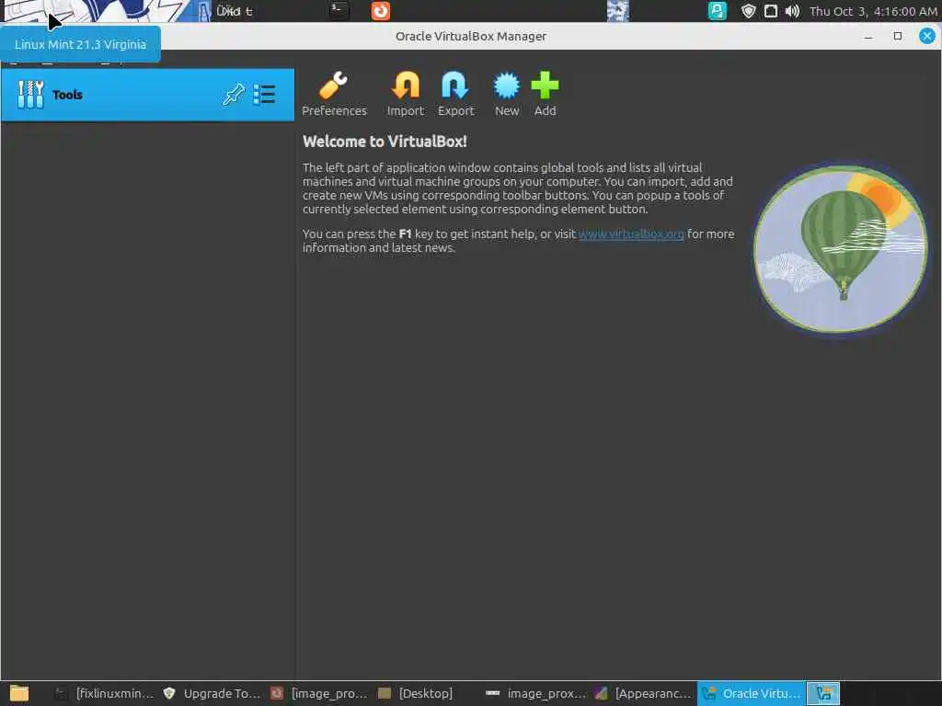Viewport: 942px width, 706px height.
Task: Open the volume speaker control
Action: pyautogui.click(x=792, y=11)
